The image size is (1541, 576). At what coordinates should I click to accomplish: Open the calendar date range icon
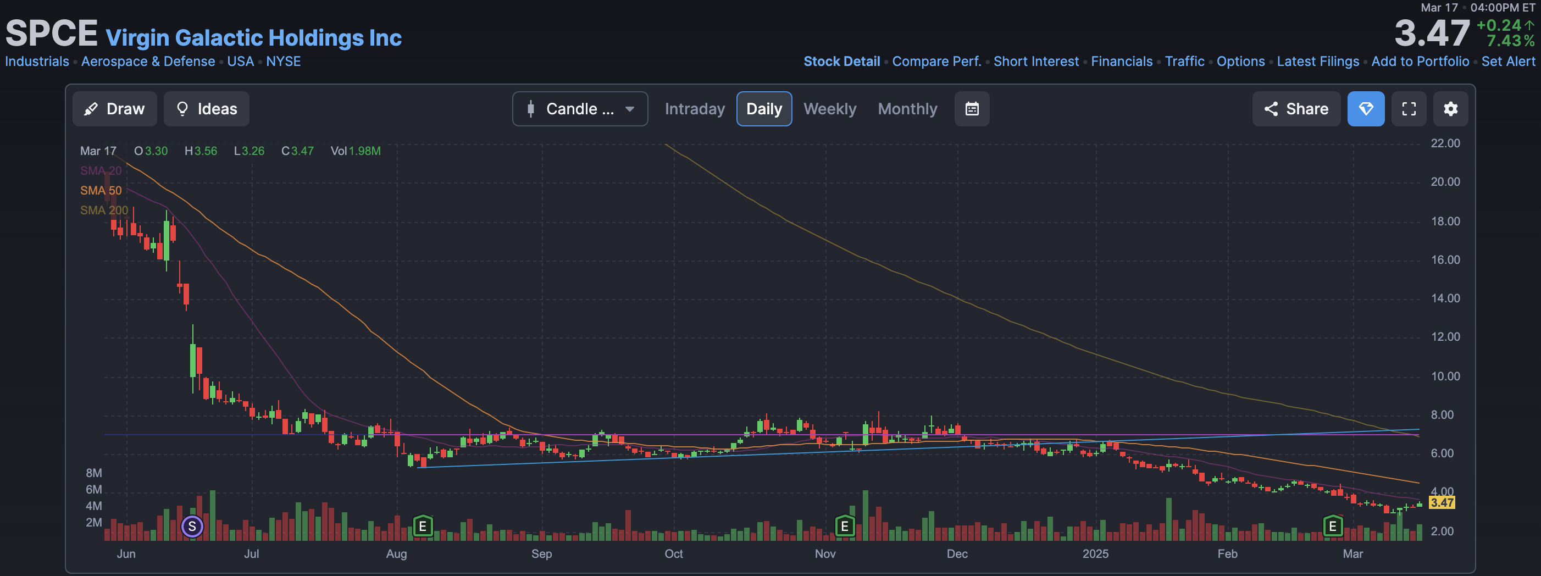coord(972,109)
